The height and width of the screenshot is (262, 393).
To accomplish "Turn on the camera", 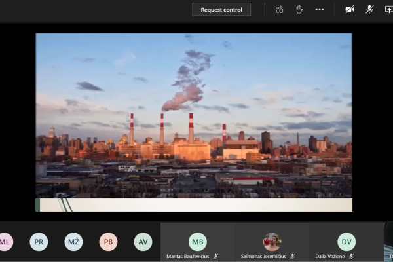I will click(350, 10).
